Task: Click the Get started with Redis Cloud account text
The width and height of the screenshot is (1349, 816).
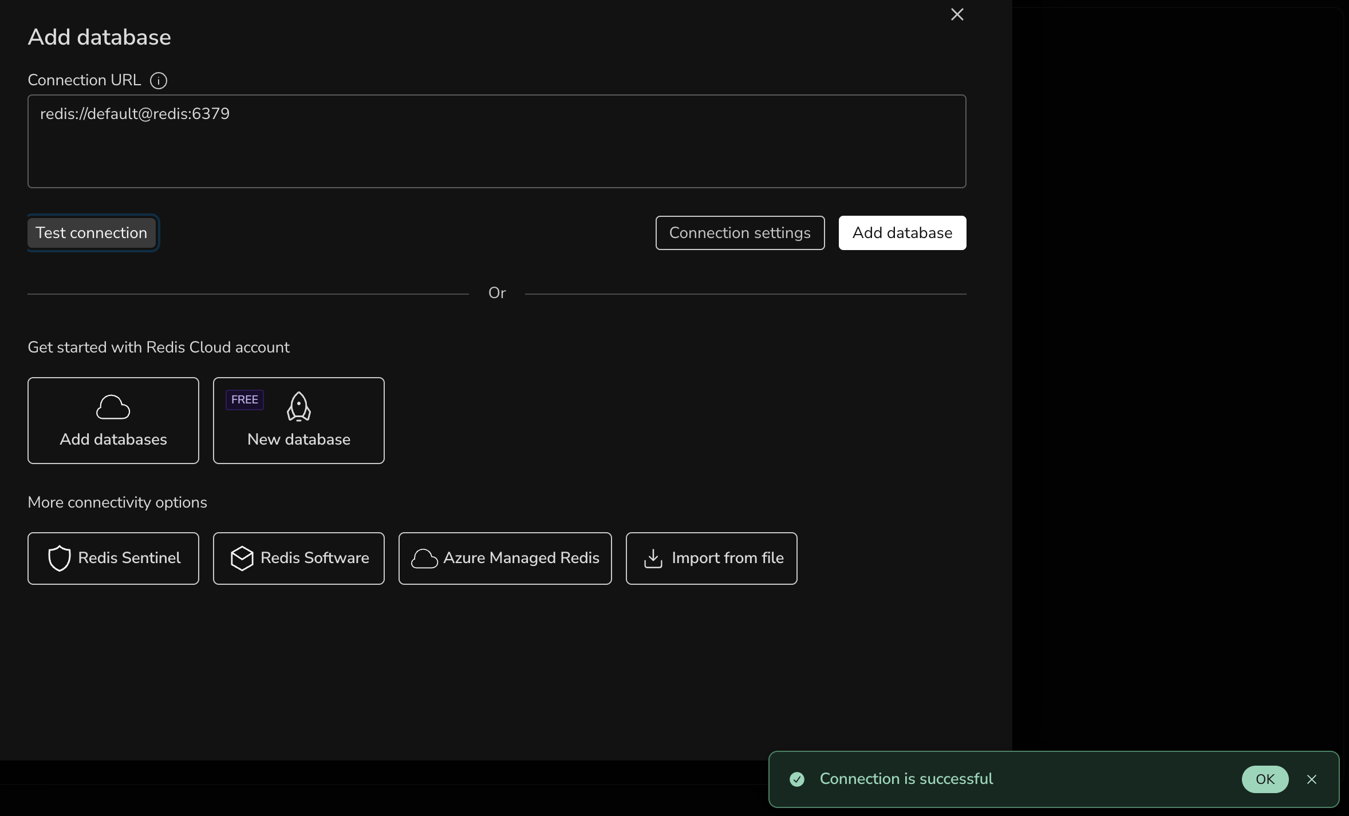Action: tap(159, 347)
